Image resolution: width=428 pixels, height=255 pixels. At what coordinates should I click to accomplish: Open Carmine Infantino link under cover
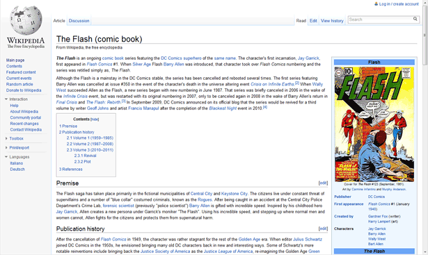[x=363, y=189]
